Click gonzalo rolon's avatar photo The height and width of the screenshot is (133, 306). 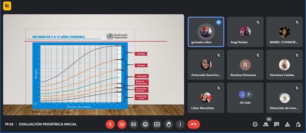point(206,32)
